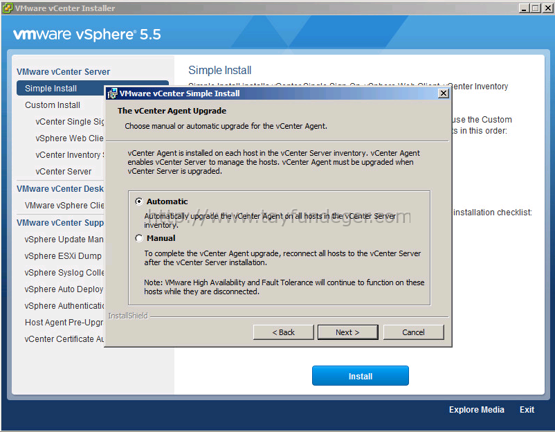Cancel the vCenter Simple Install dialog
Viewport: 555px width, 432px height.
point(413,332)
